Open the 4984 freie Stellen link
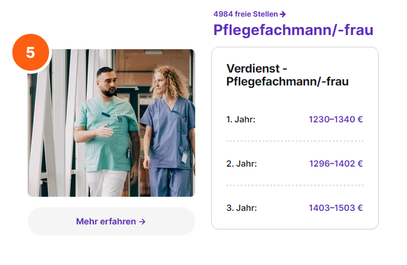This screenshot has height=265, width=407. pos(249,14)
